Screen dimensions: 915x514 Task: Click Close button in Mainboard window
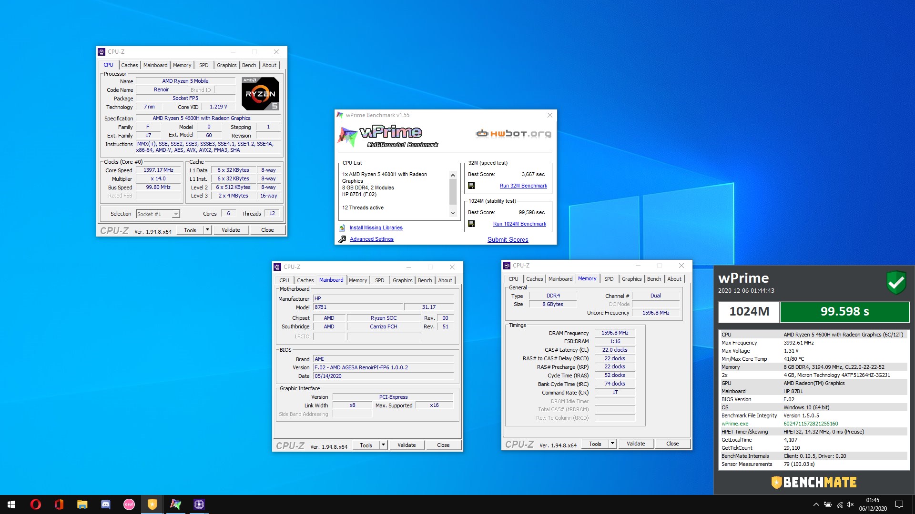pos(443,445)
